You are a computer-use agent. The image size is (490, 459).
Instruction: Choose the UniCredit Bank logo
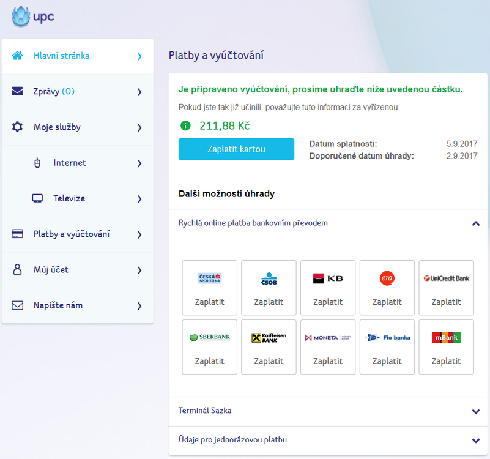coord(446,278)
